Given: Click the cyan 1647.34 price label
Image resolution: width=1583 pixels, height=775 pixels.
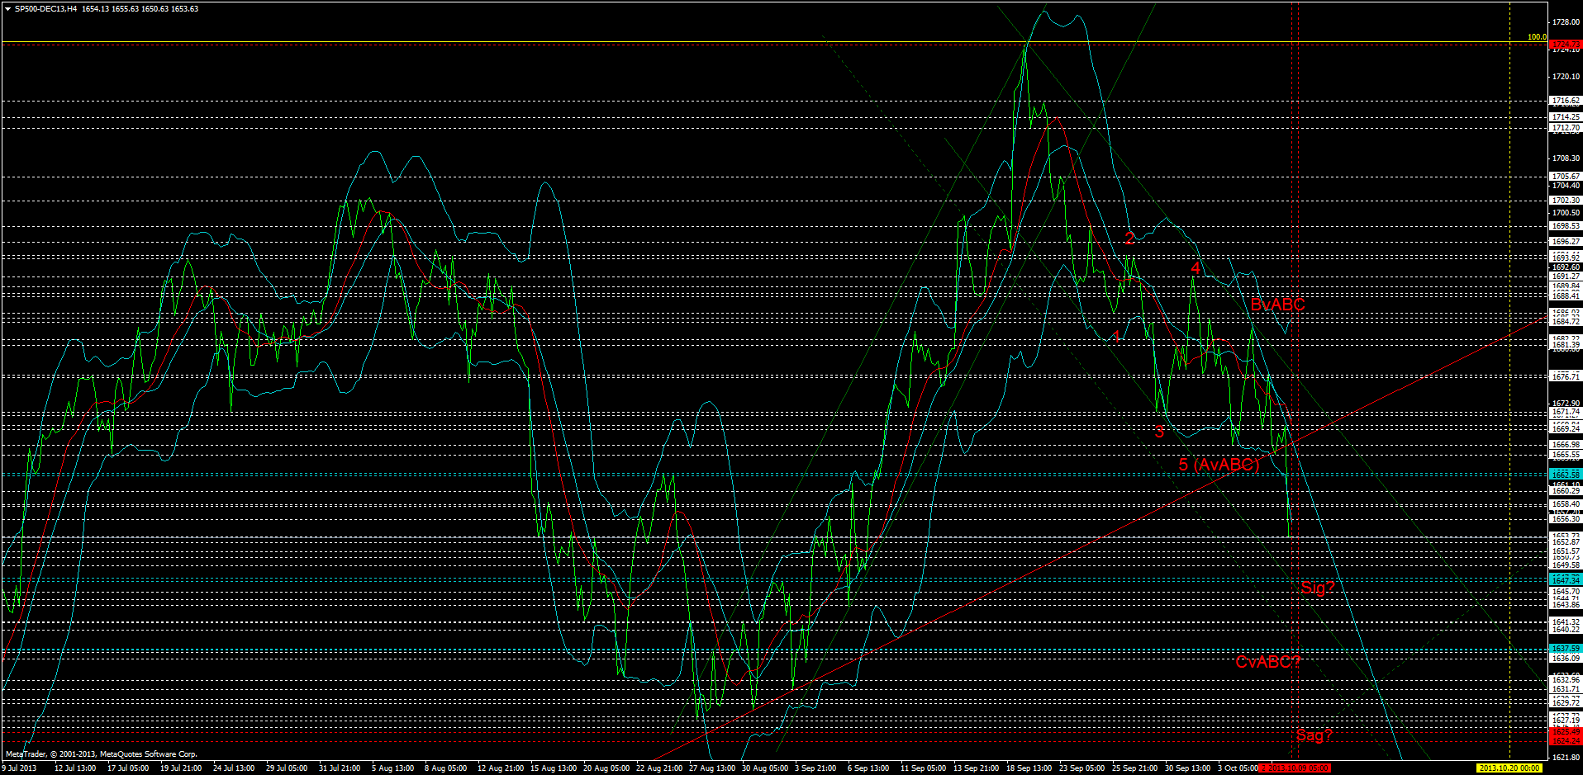Looking at the screenshot, I should point(1566,580).
